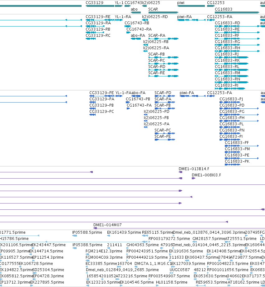The height and width of the screenshot is (287, 265).
Task: Click EST EP11254.3prime
Action: tap(48, 257)
